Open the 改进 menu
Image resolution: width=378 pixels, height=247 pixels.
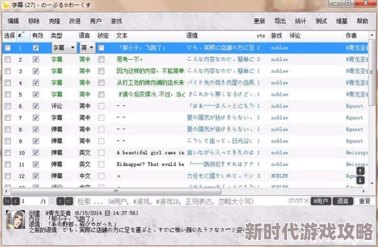pyautogui.click(x=75, y=21)
